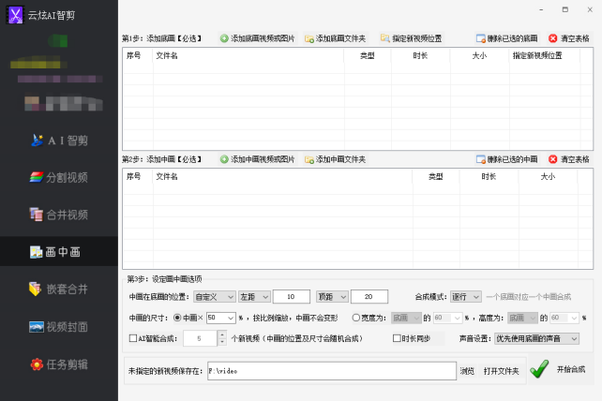The height and width of the screenshot is (401, 602).
Task: Open the 声音设置 dropdown
Action: [536, 338]
